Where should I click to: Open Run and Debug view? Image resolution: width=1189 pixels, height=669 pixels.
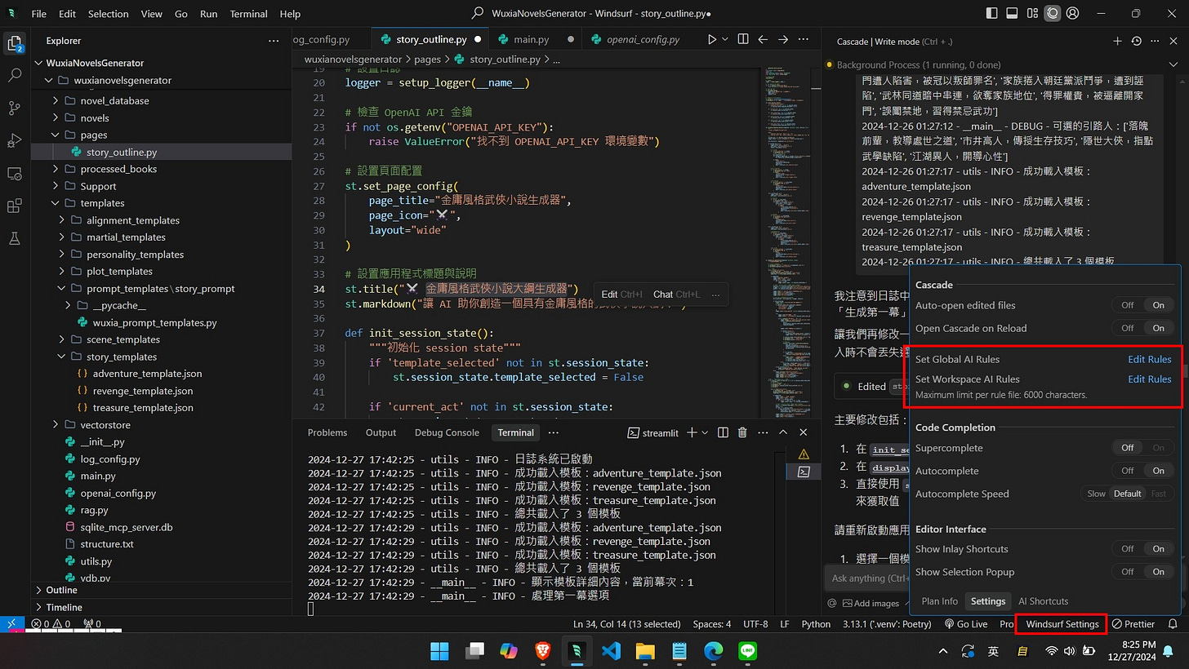(x=15, y=140)
